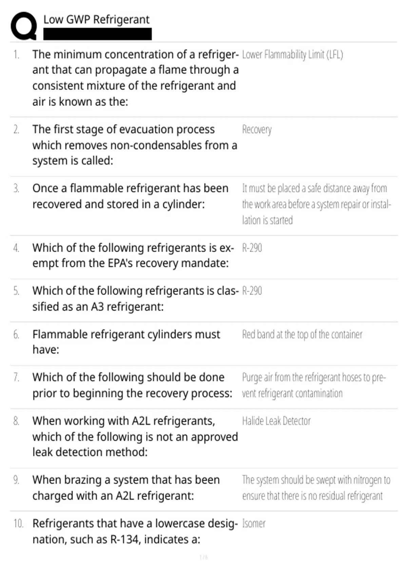The width and height of the screenshot is (407, 576).
Task: Select question 1 about minimum concentration
Action: 135,78
